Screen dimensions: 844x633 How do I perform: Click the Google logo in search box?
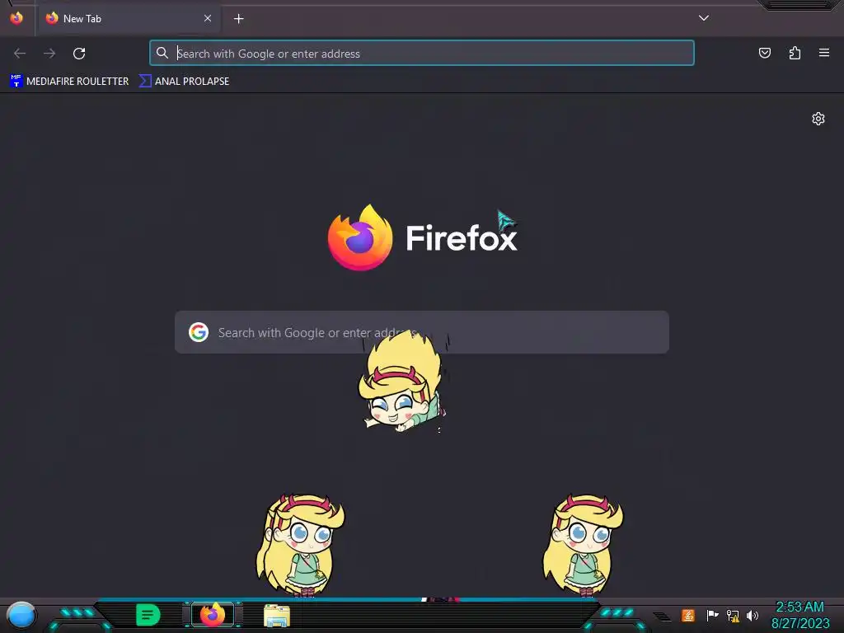[199, 332]
